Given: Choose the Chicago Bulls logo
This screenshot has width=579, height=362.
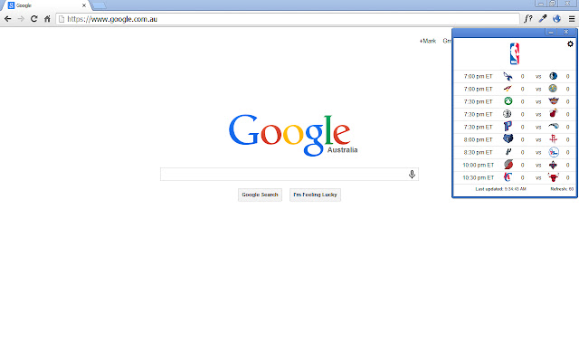Looking at the screenshot, I should click(x=553, y=177).
